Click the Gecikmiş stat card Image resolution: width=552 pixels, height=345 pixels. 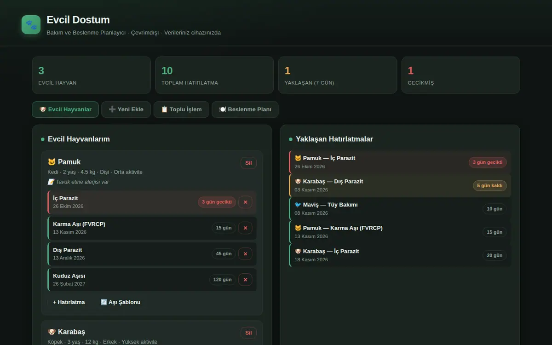pos(460,75)
